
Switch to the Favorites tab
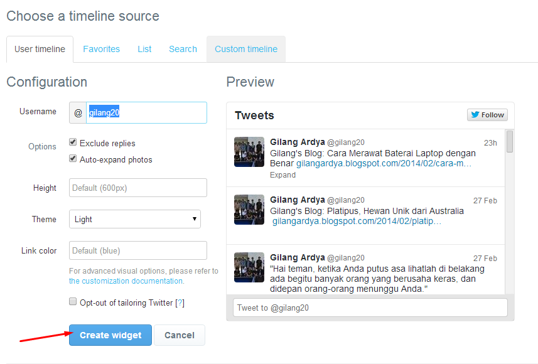[101, 49]
